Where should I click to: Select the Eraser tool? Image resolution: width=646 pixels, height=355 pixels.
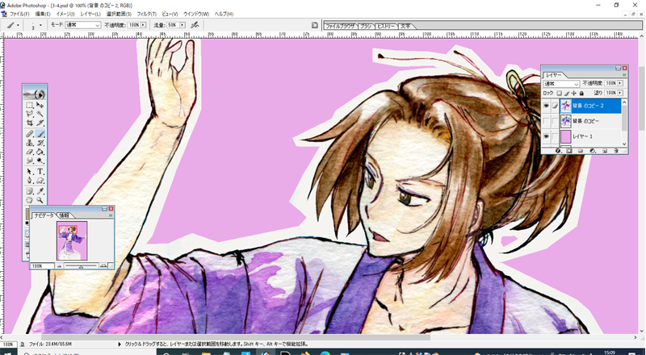pos(30,152)
